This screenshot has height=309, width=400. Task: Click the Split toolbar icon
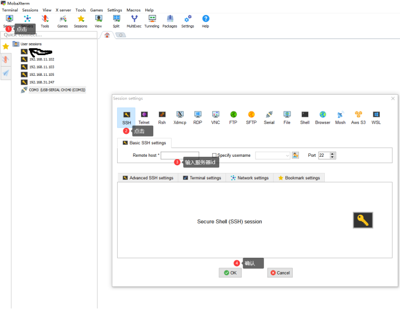click(116, 21)
